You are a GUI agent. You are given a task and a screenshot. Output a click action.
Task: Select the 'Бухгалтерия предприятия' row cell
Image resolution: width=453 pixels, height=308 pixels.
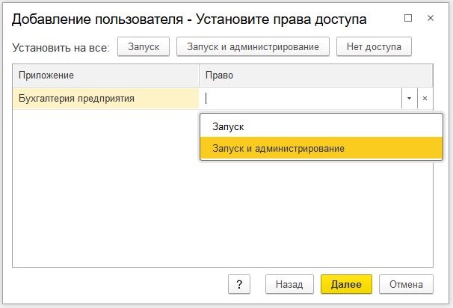(x=105, y=98)
